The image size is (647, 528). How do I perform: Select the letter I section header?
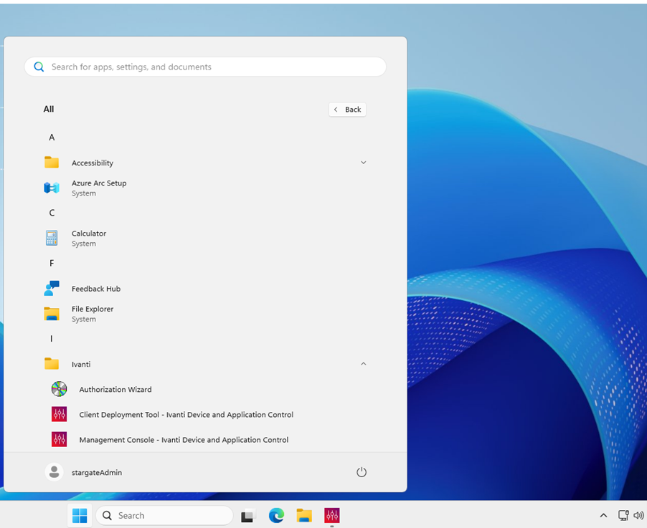tap(52, 339)
